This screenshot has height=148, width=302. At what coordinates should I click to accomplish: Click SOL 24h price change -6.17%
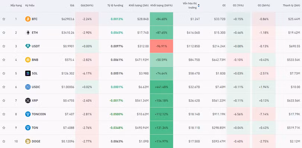click(x=87, y=73)
